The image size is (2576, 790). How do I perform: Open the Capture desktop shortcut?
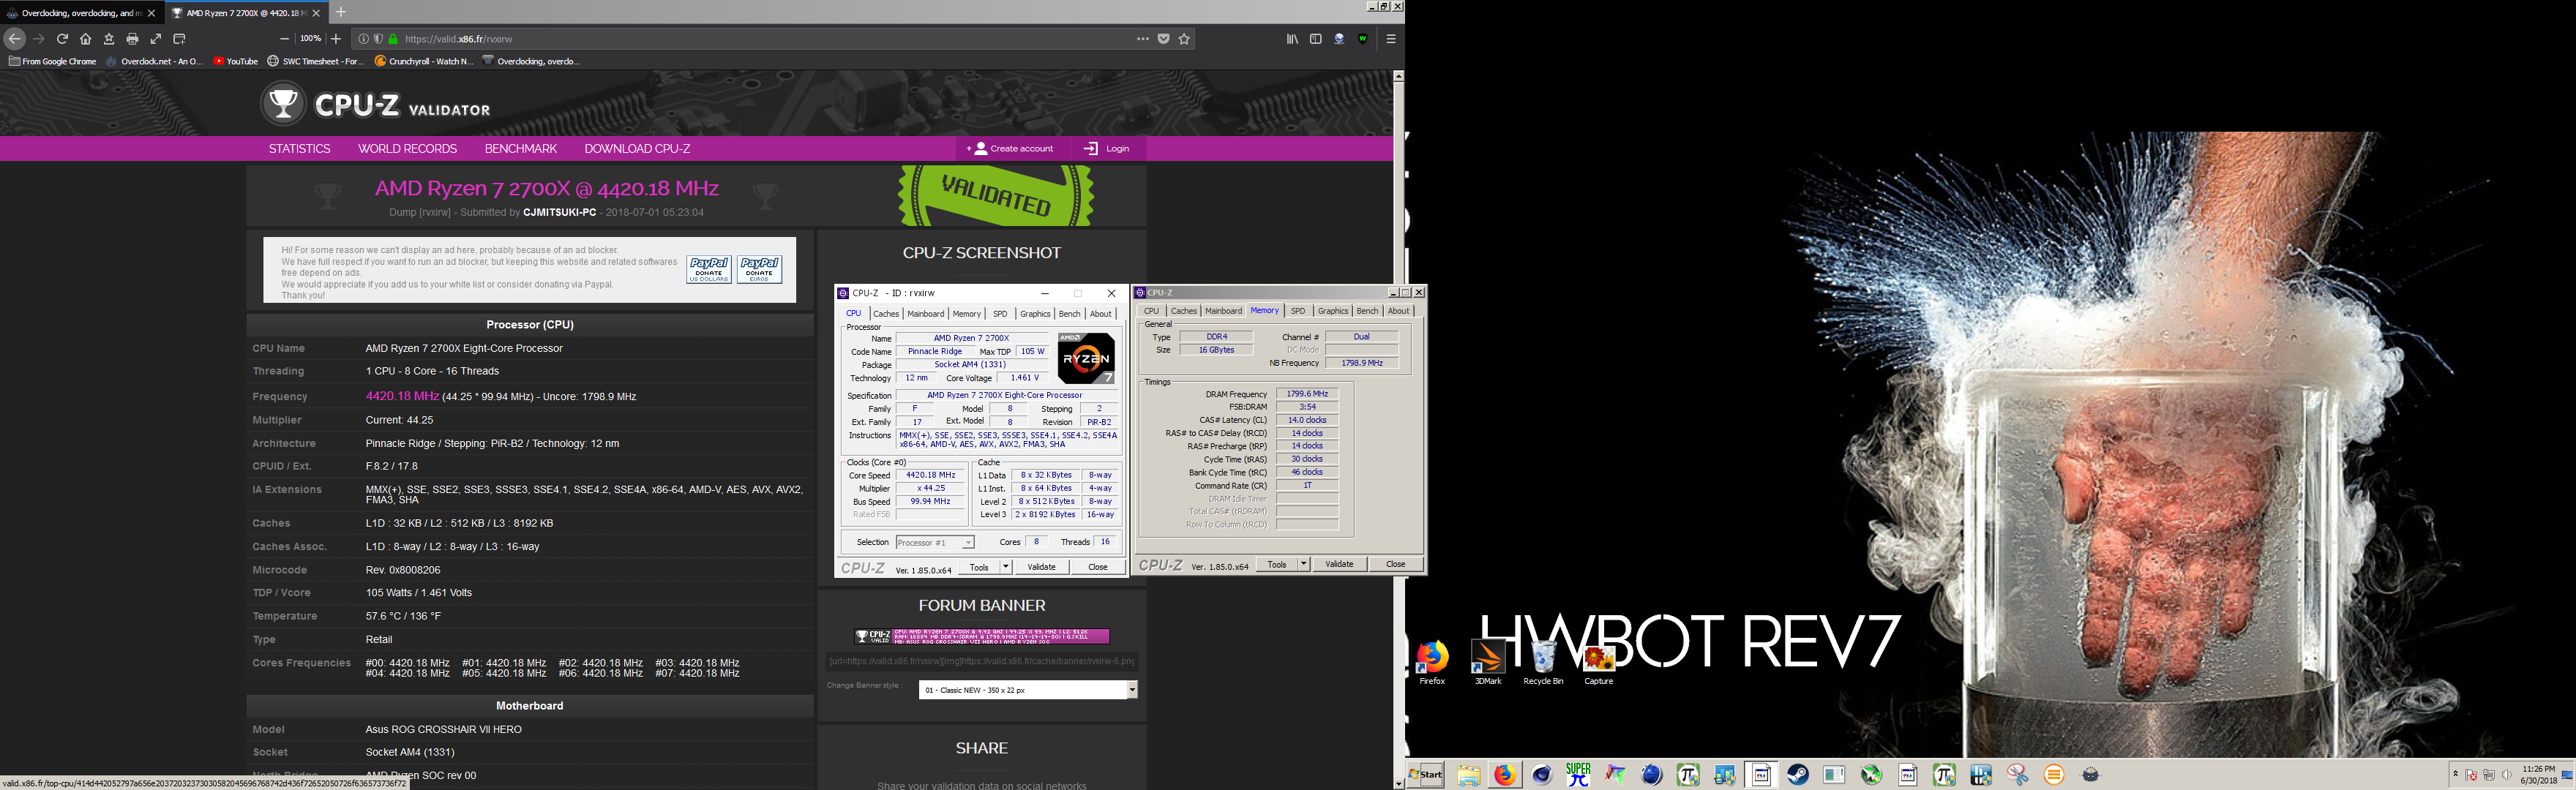[x=1599, y=664]
